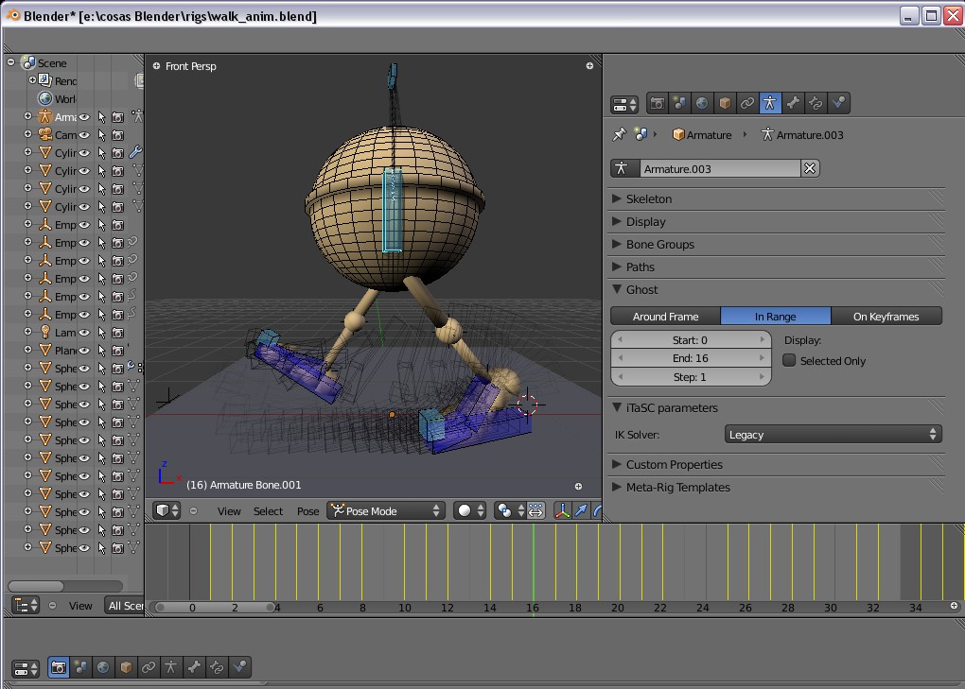Open the Render properties camera tab
Image resolution: width=965 pixels, height=689 pixels.
click(x=658, y=103)
